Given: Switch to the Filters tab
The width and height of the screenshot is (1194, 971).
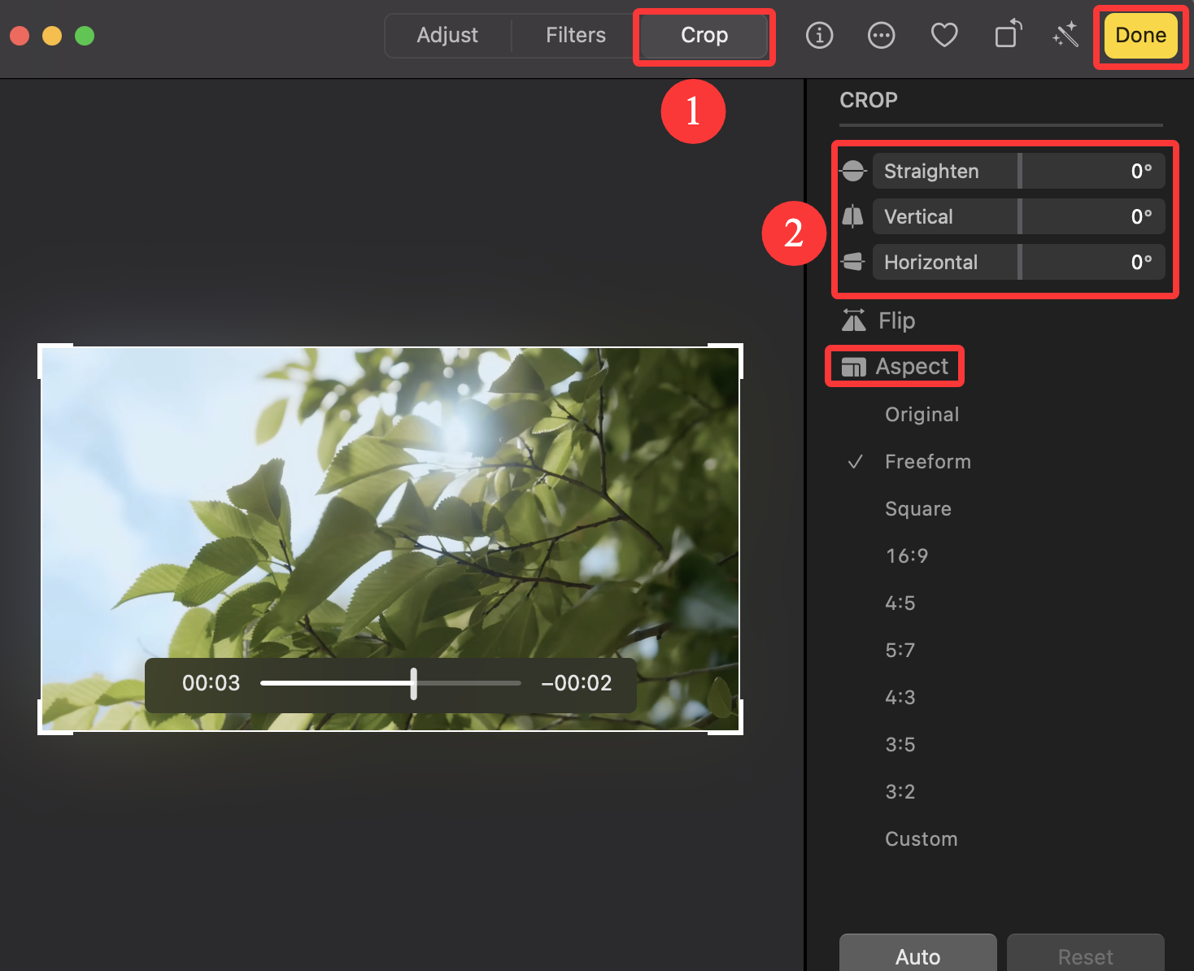Looking at the screenshot, I should coord(575,36).
